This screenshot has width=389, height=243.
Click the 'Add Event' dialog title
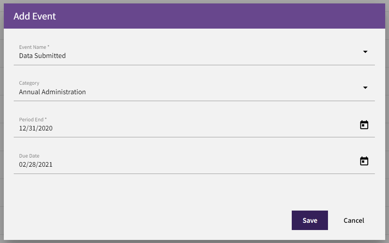[35, 16]
